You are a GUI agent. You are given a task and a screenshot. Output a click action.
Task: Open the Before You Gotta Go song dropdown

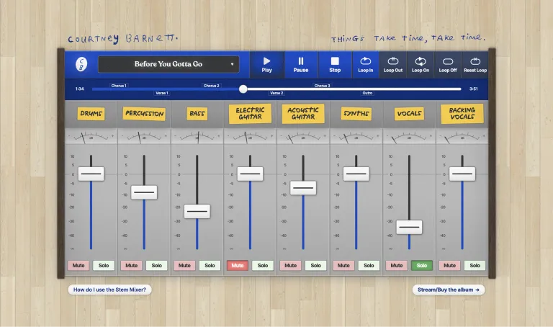tap(168, 64)
